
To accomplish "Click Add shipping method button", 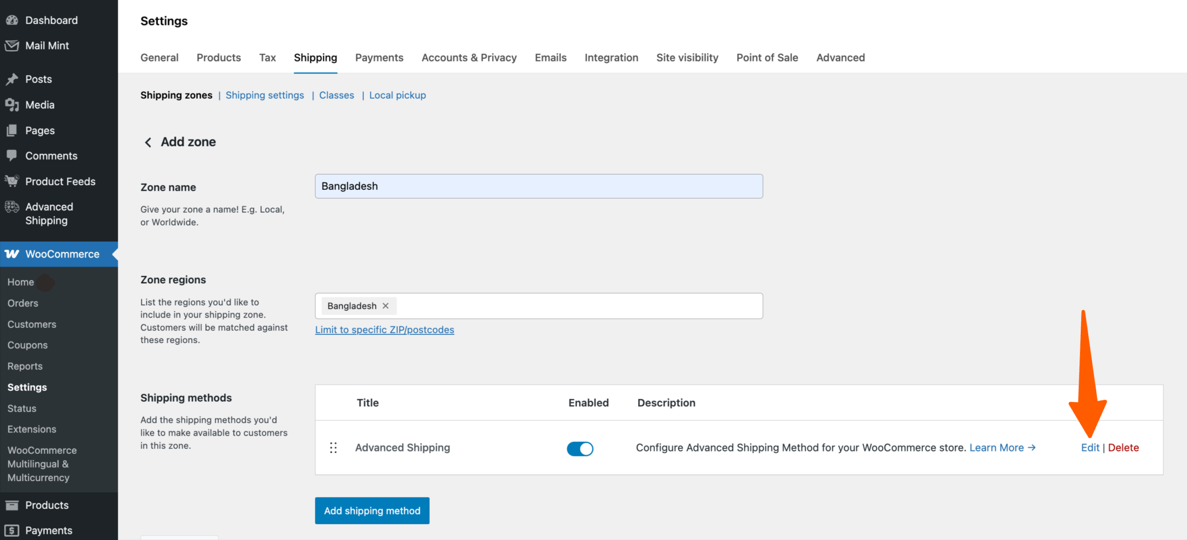I will coord(372,510).
